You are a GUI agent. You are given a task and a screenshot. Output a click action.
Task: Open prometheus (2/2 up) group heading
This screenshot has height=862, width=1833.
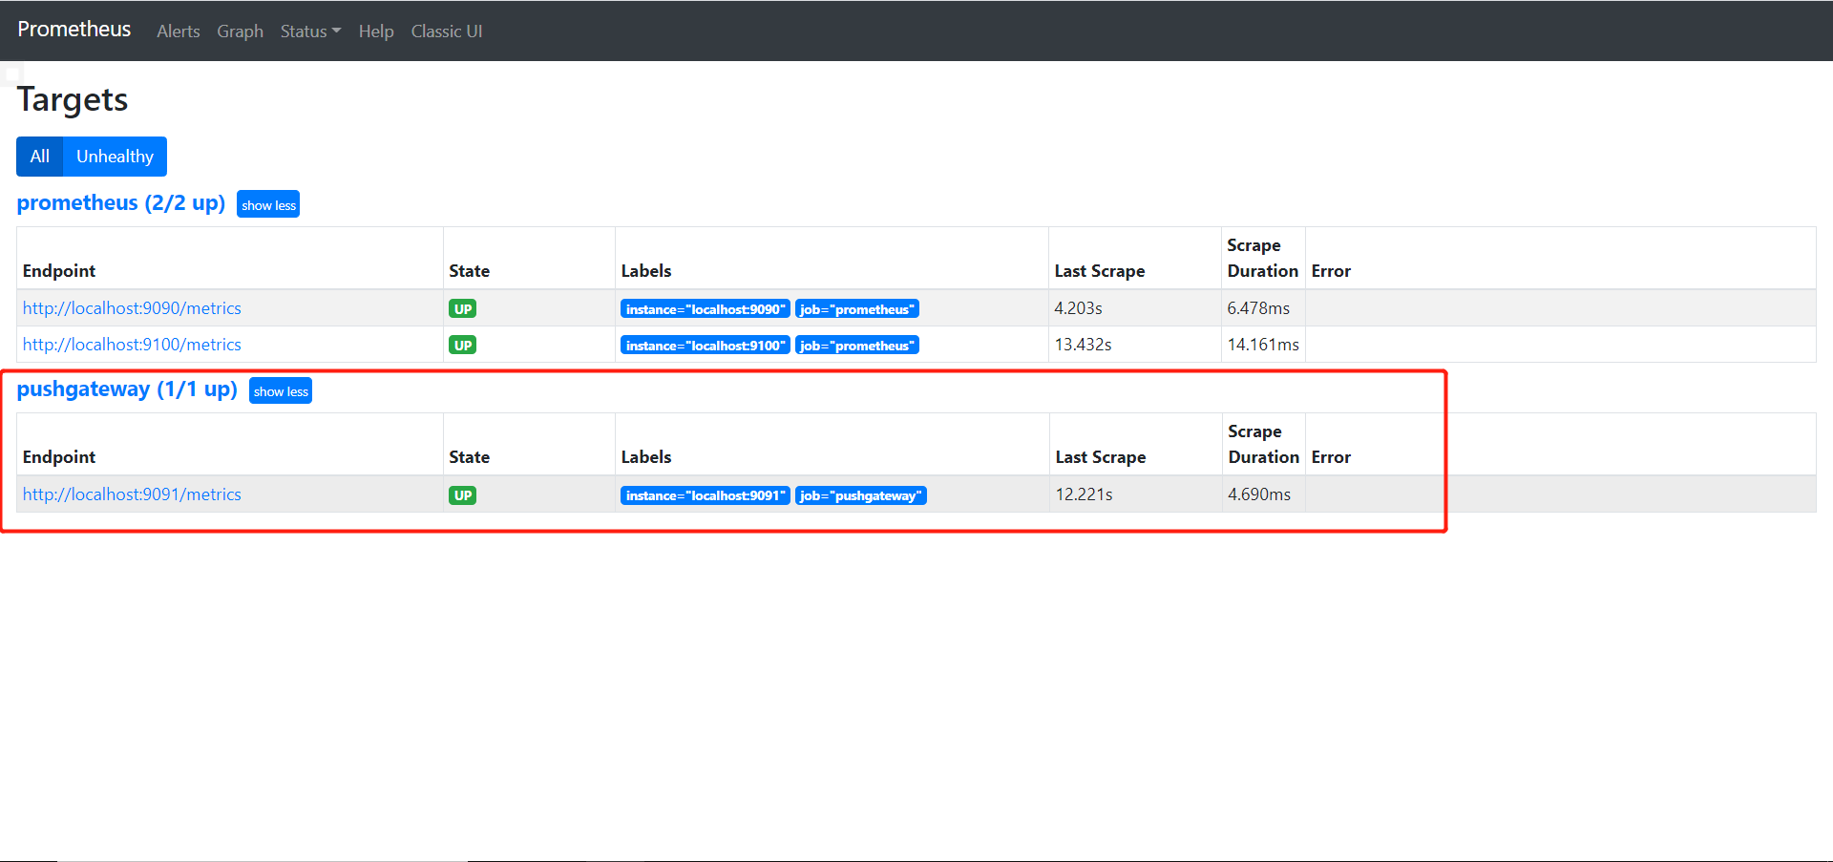click(121, 203)
